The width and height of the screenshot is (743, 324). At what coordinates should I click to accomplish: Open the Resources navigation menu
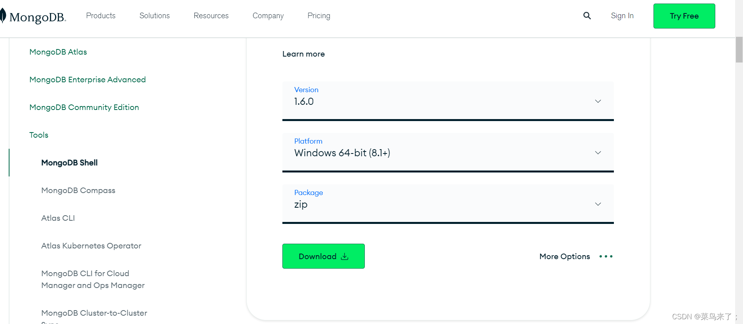[x=211, y=16]
